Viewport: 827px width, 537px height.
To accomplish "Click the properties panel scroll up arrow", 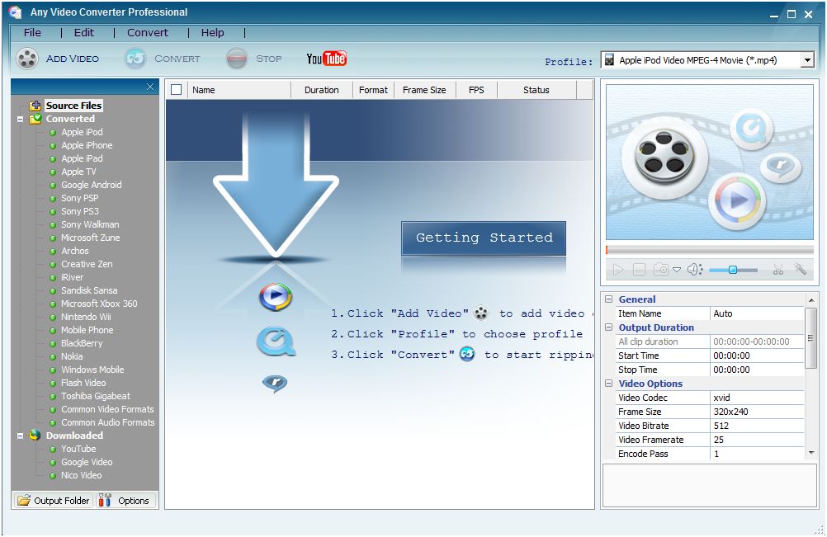I will coord(811,300).
